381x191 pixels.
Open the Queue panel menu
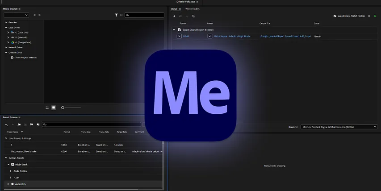(180, 9)
